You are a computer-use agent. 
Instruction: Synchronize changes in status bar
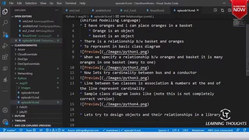tap(21, 130)
